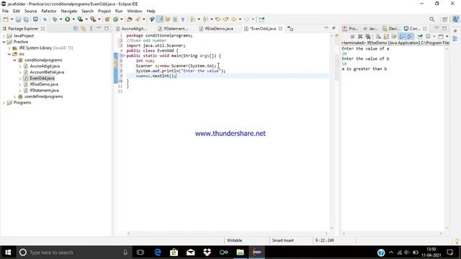Click Previous Annotation toolbar icon
The image size is (461, 259).
[205, 19]
